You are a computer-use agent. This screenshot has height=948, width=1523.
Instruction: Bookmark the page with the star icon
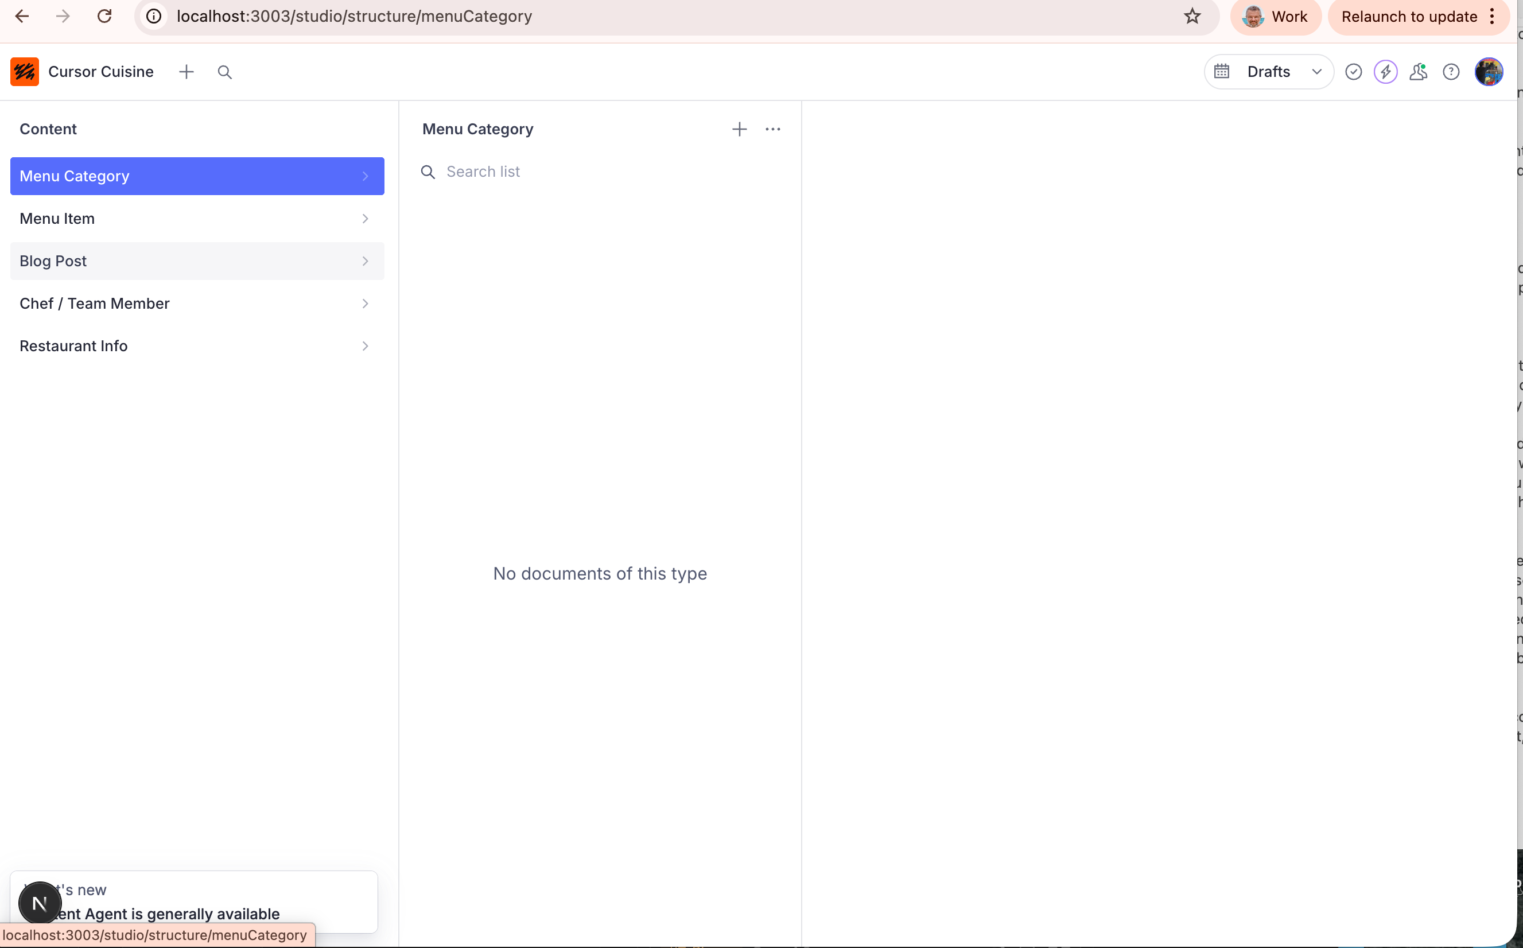[1192, 16]
